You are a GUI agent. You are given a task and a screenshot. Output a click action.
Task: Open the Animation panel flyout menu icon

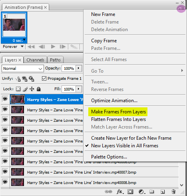181,8
